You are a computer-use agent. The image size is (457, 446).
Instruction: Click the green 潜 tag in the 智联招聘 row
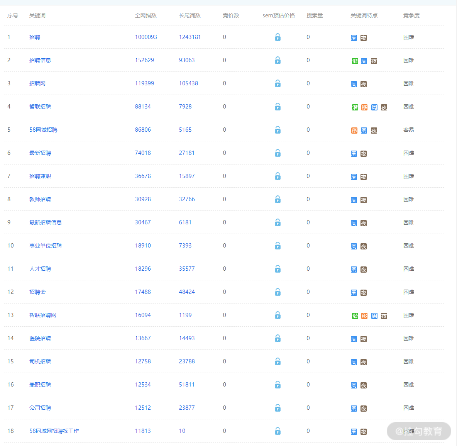point(355,107)
